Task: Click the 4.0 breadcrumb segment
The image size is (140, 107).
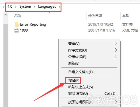Action: pyautogui.click(x=10, y=7)
